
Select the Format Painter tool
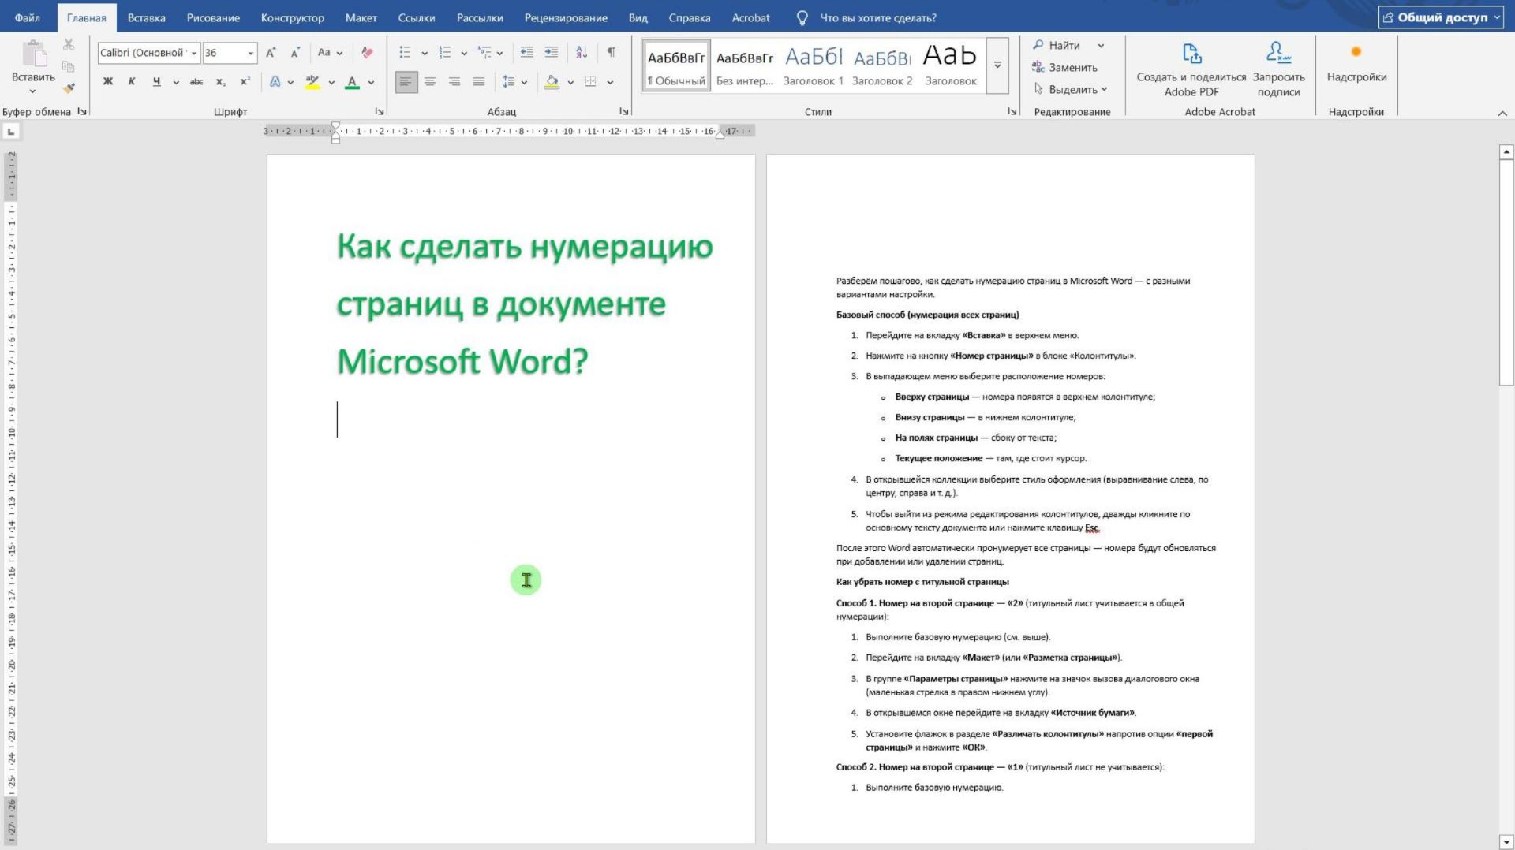(x=69, y=89)
